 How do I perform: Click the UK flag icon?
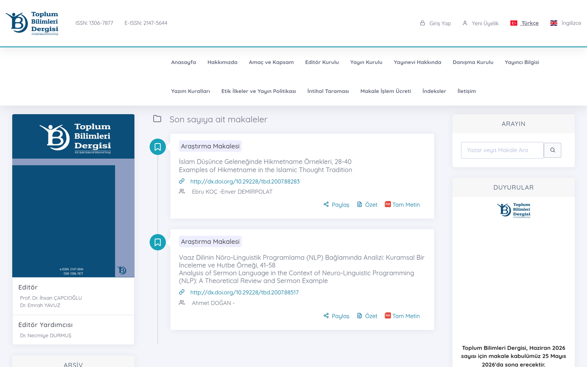(554, 23)
